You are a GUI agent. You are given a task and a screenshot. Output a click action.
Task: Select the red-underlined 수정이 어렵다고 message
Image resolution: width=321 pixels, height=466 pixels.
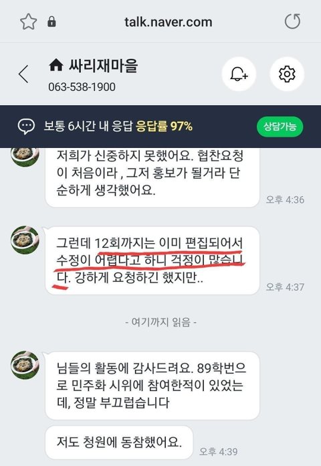coord(152,260)
